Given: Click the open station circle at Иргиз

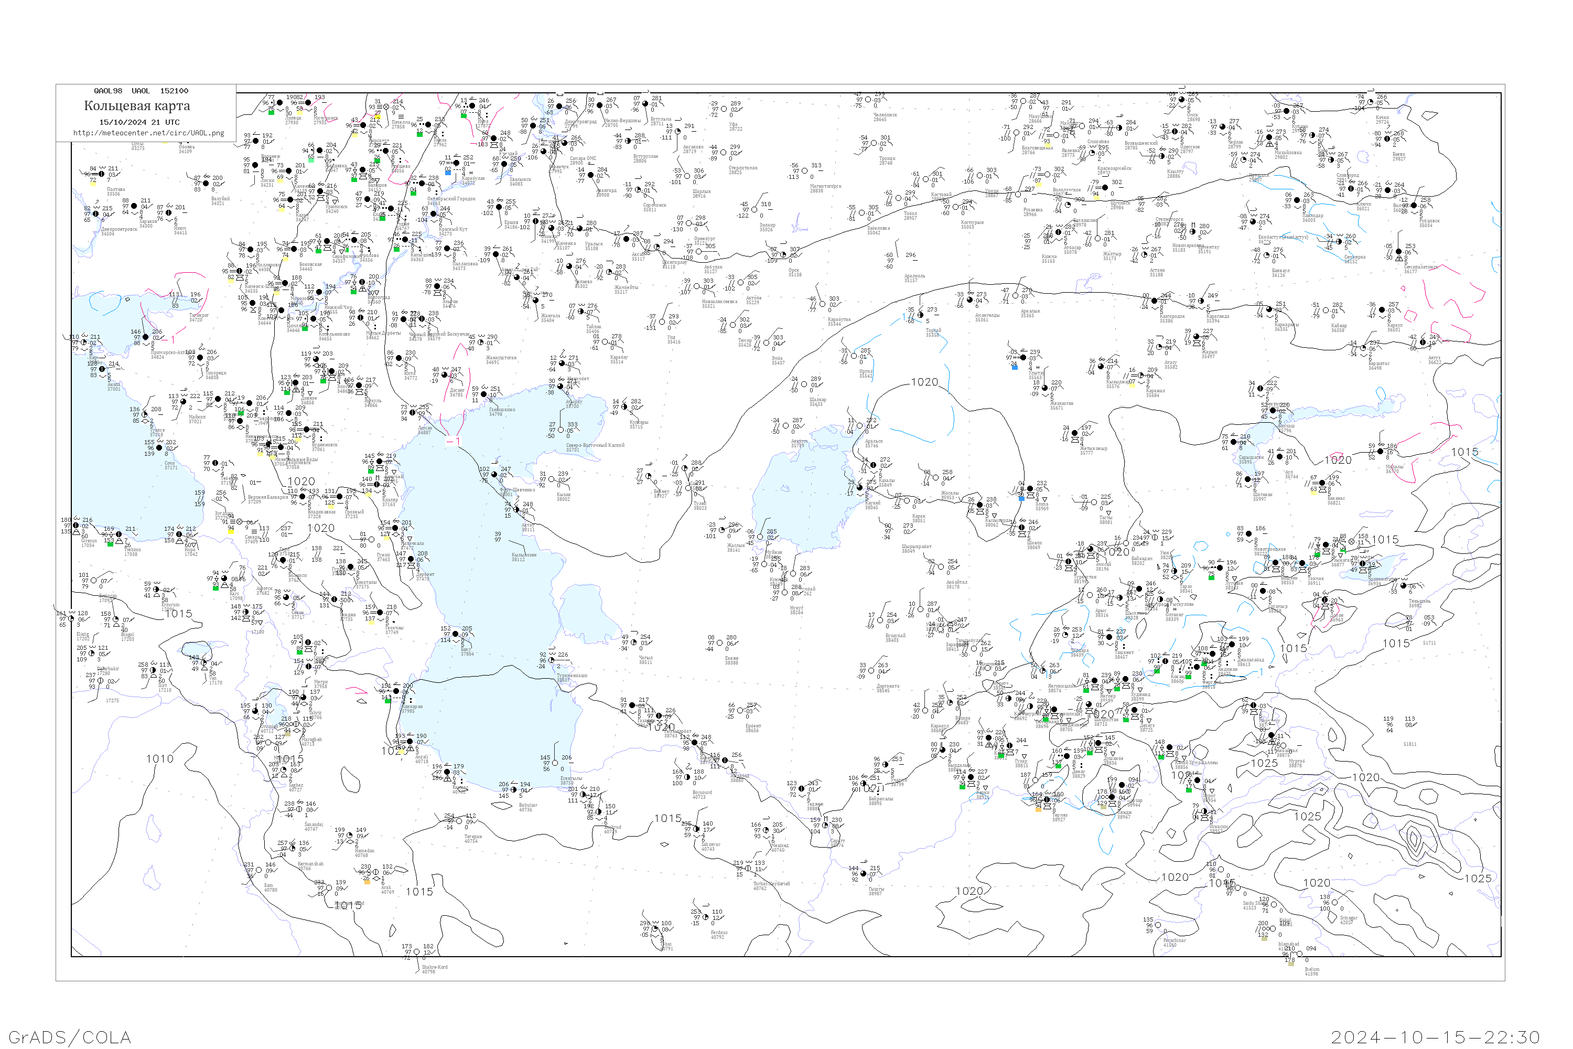Looking at the screenshot, I should (x=854, y=357).
